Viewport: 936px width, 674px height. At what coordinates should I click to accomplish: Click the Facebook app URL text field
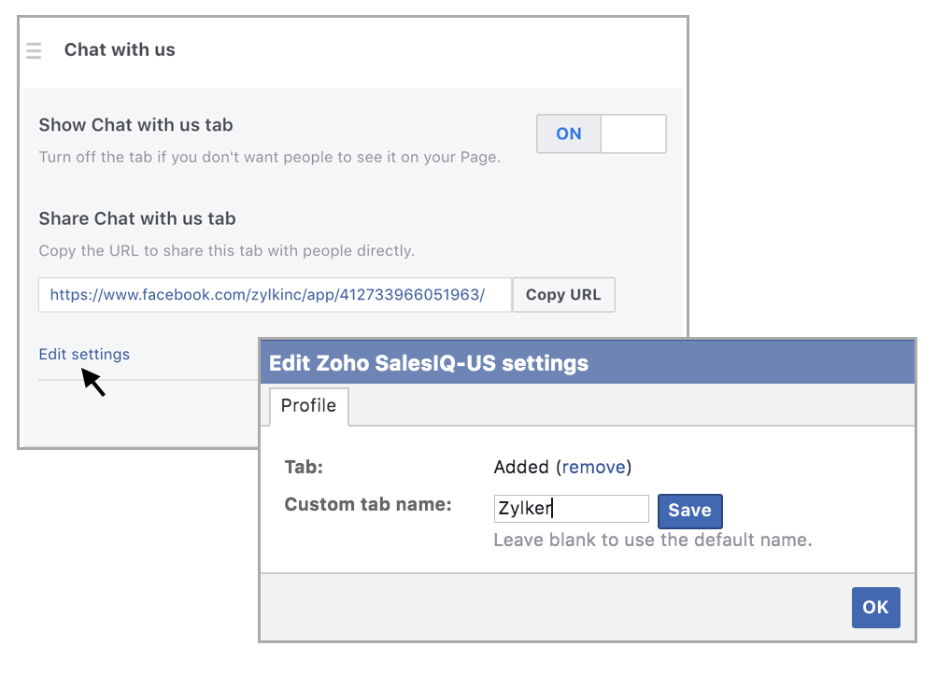point(276,295)
